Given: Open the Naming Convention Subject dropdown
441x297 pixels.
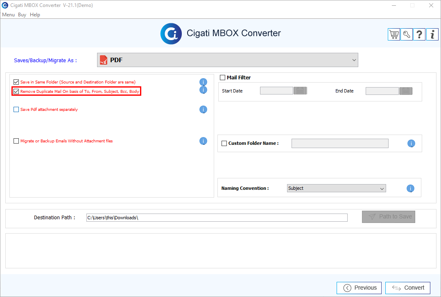Looking at the screenshot, I should point(336,188).
